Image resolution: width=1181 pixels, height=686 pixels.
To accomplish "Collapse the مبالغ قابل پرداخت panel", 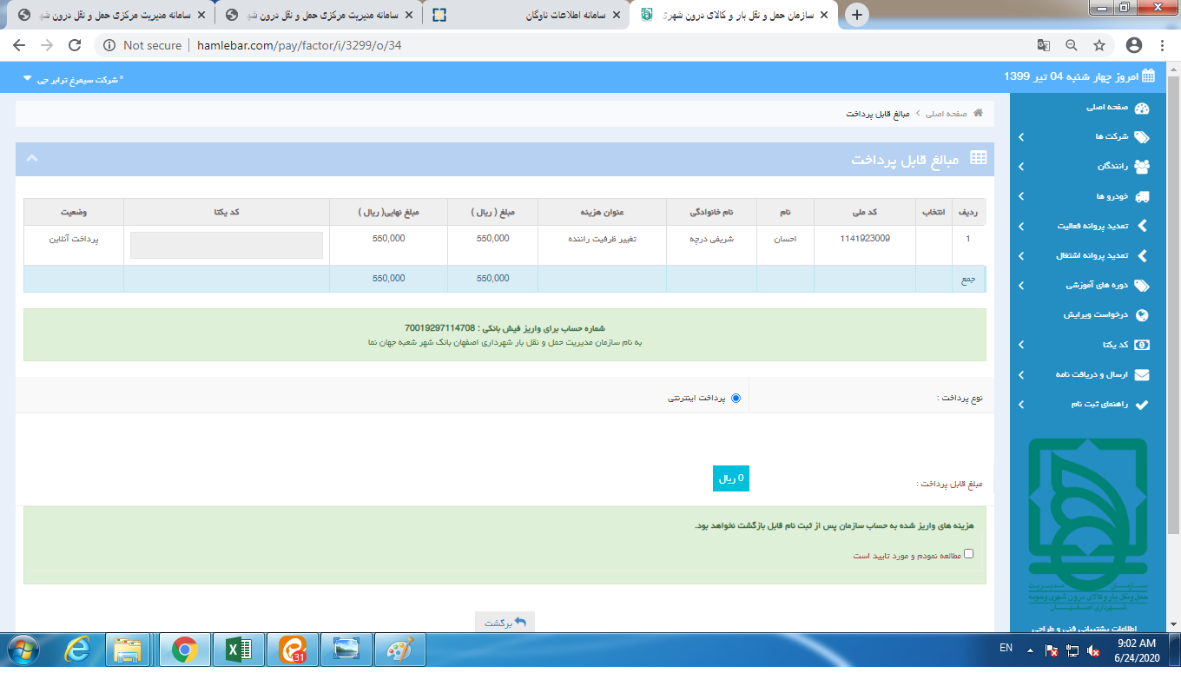I will [32, 158].
